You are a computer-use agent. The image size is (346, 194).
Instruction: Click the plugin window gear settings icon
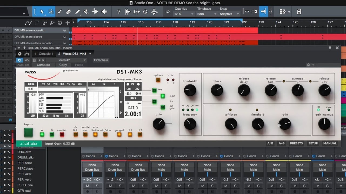308,65
